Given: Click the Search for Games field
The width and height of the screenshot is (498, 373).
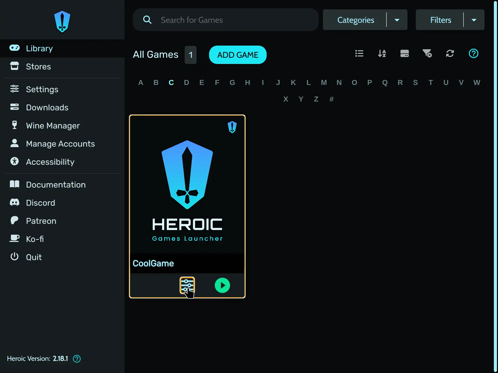Looking at the screenshot, I should click(x=226, y=20).
